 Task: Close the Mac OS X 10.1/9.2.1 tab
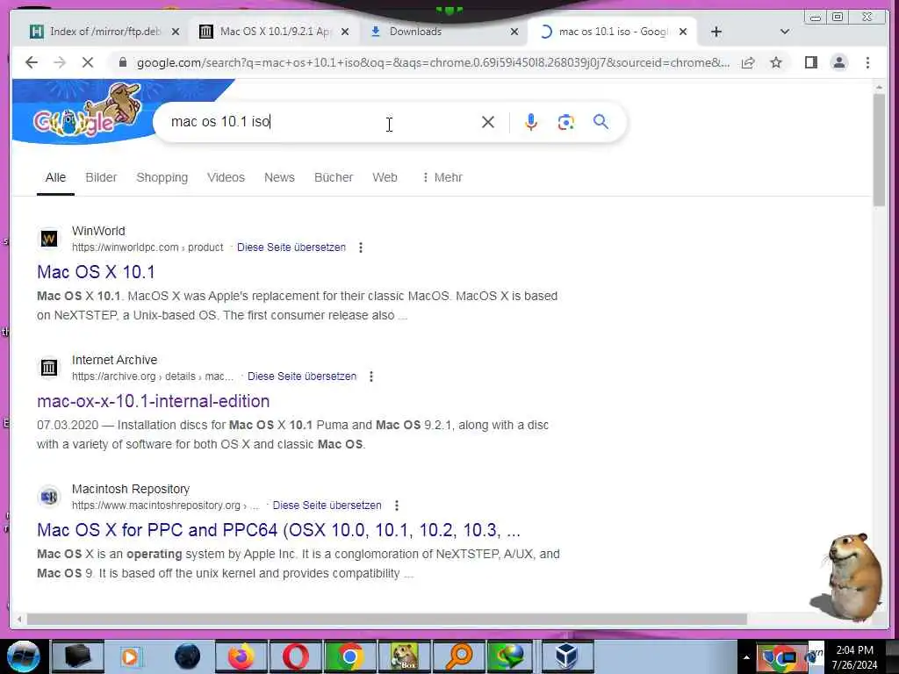(344, 32)
